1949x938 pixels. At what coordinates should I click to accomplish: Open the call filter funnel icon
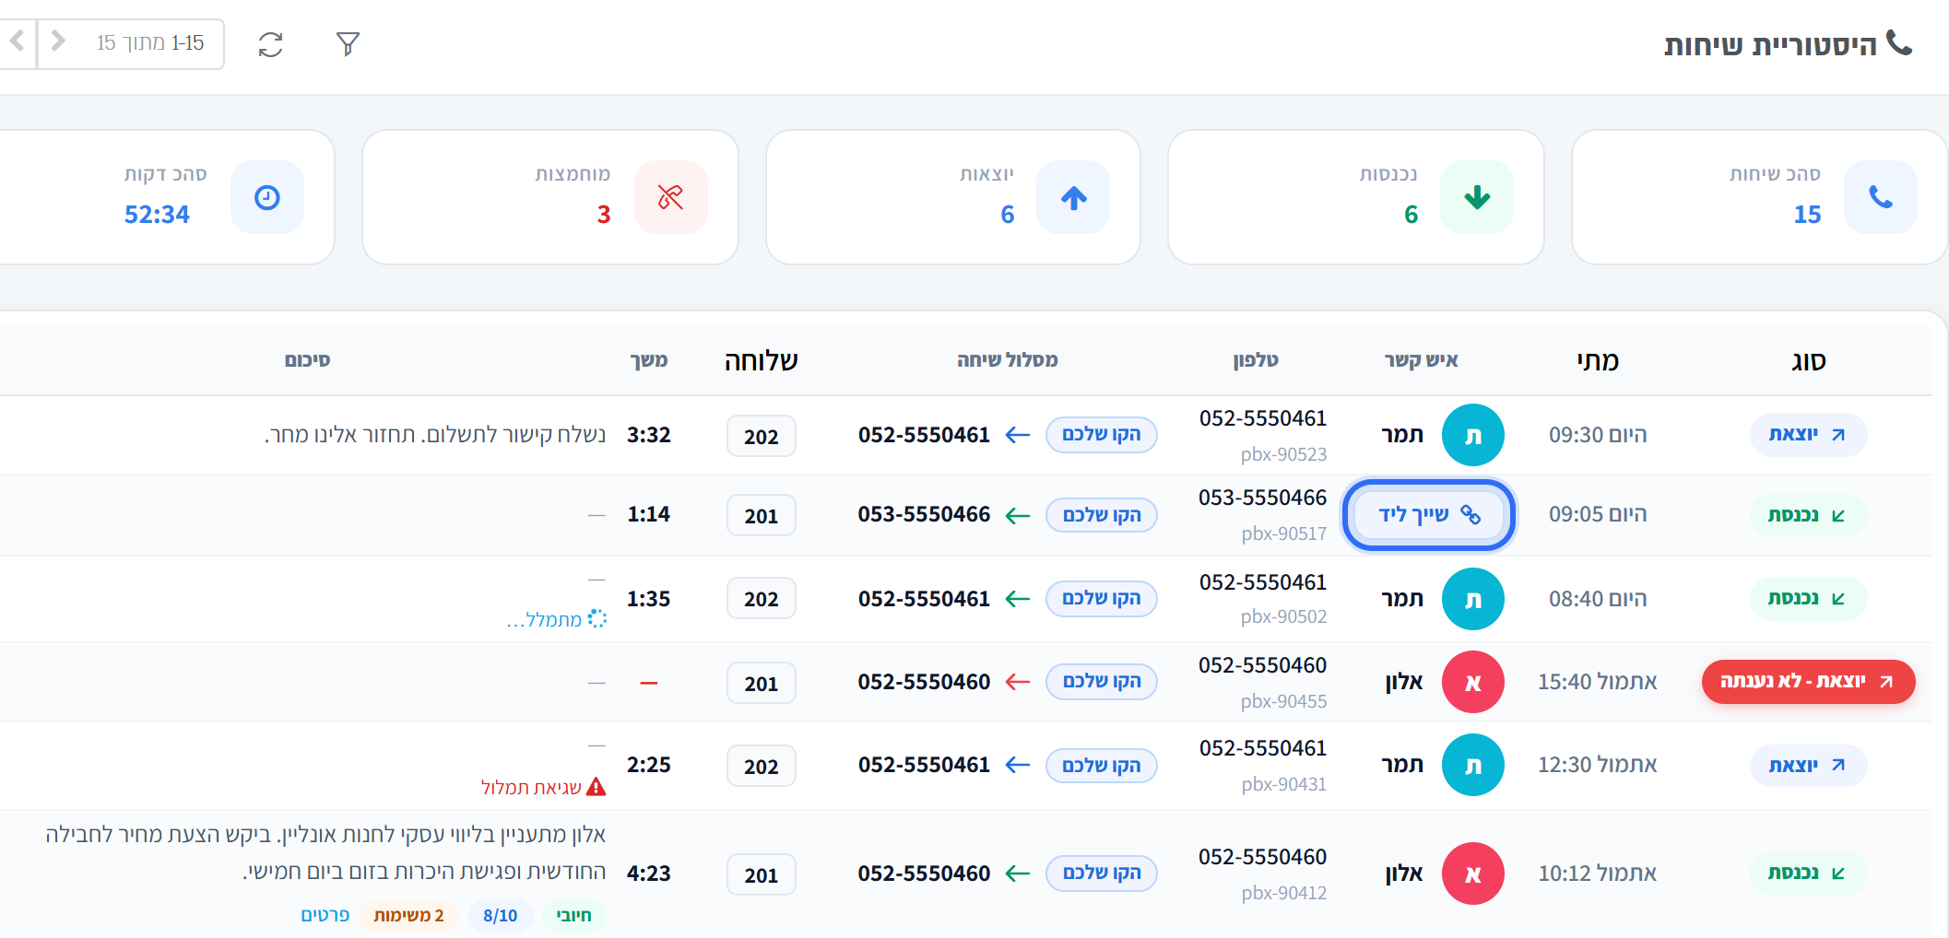(348, 43)
